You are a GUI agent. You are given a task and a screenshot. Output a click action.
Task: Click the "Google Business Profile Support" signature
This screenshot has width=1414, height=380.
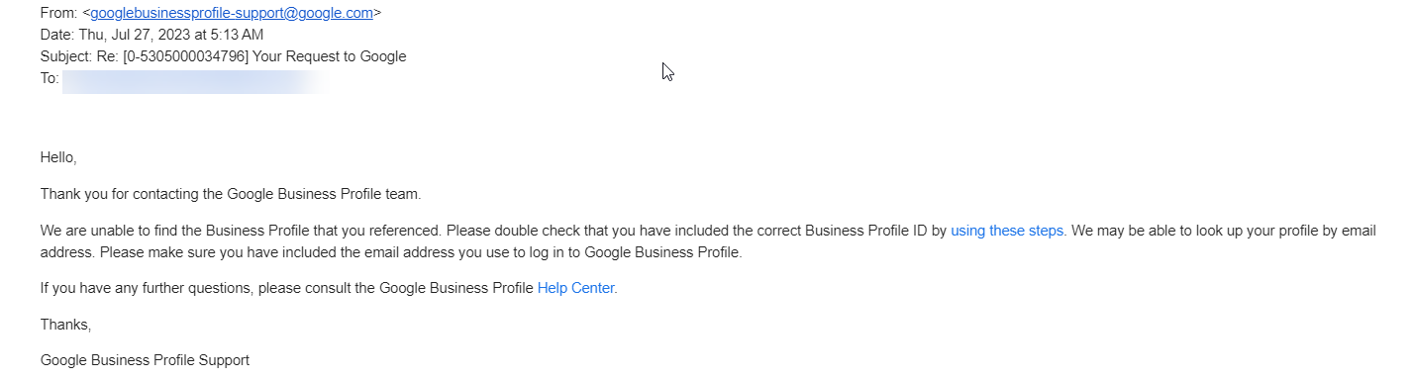145,360
